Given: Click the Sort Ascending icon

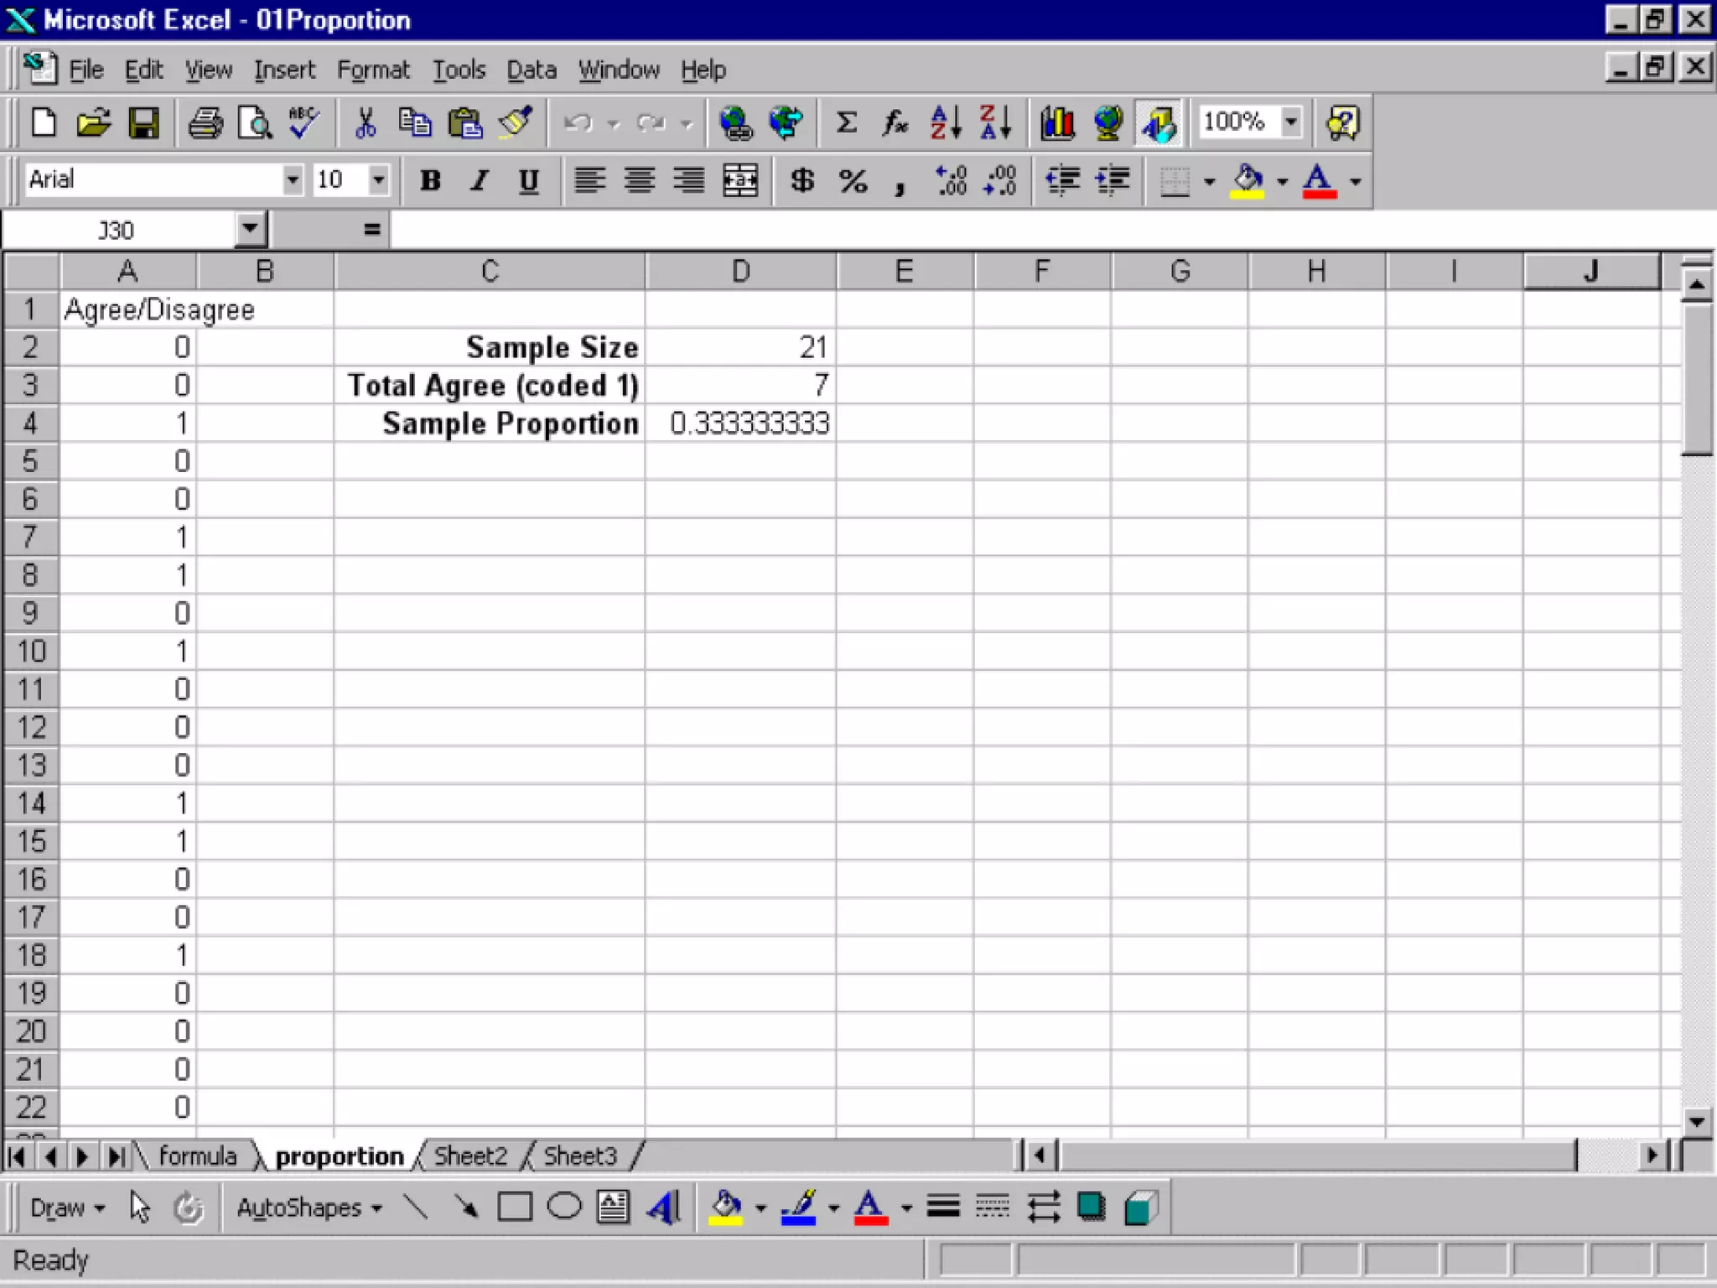Looking at the screenshot, I should [x=945, y=123].
